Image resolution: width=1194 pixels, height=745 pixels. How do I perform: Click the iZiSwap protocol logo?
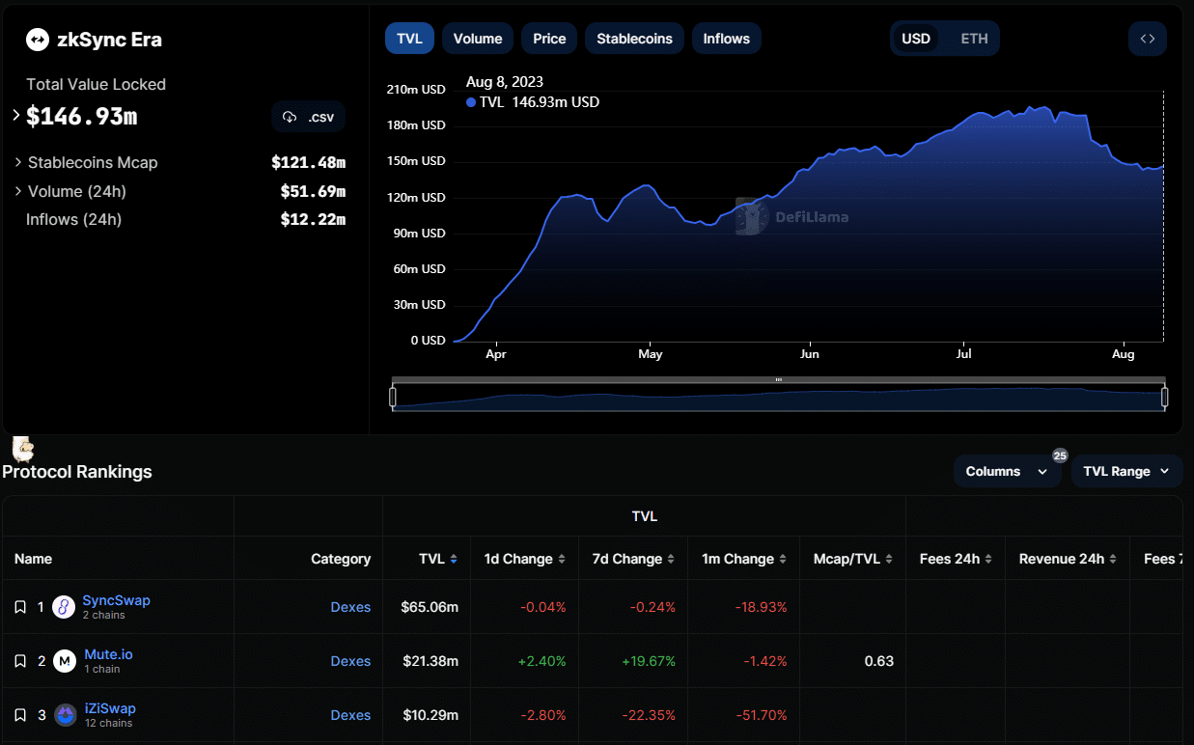(65, 715)
